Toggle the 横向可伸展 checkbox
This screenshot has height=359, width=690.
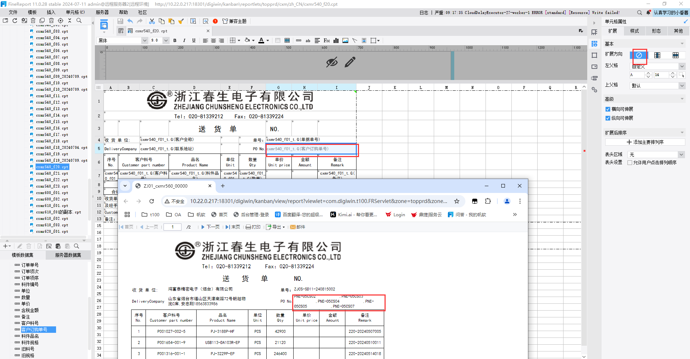pyautogui.click(x=608, y=109)
